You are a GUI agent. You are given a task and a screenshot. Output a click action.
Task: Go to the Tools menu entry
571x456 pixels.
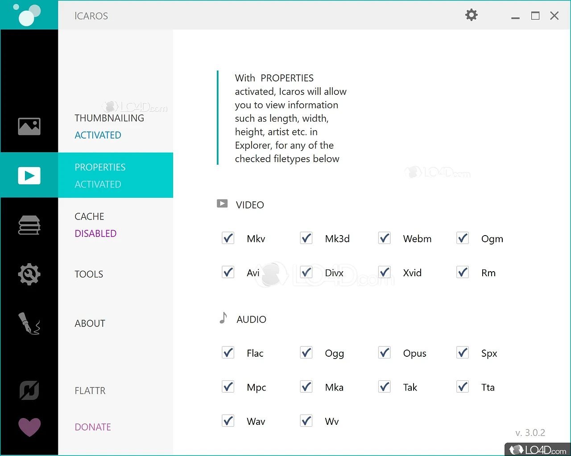89,274
